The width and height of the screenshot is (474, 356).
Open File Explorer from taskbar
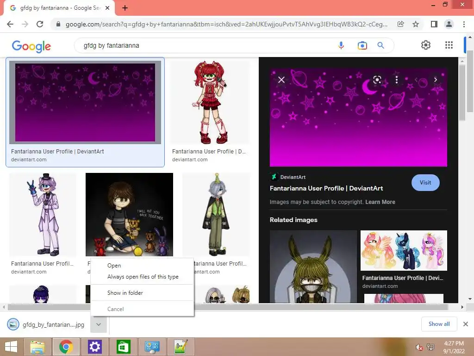[x=37, y=347]
